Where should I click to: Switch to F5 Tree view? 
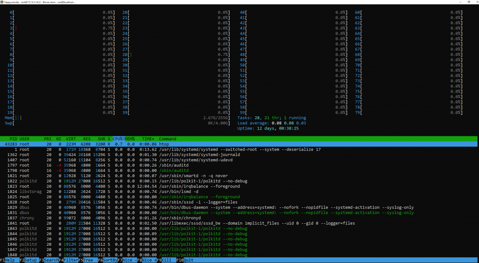tap(88, 260)
